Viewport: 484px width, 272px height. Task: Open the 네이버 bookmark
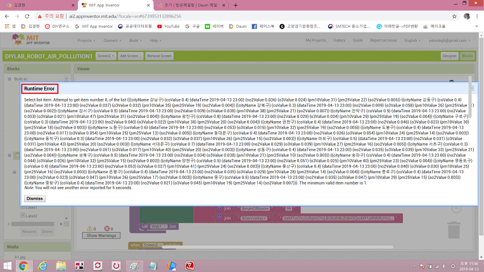point(214,27)
